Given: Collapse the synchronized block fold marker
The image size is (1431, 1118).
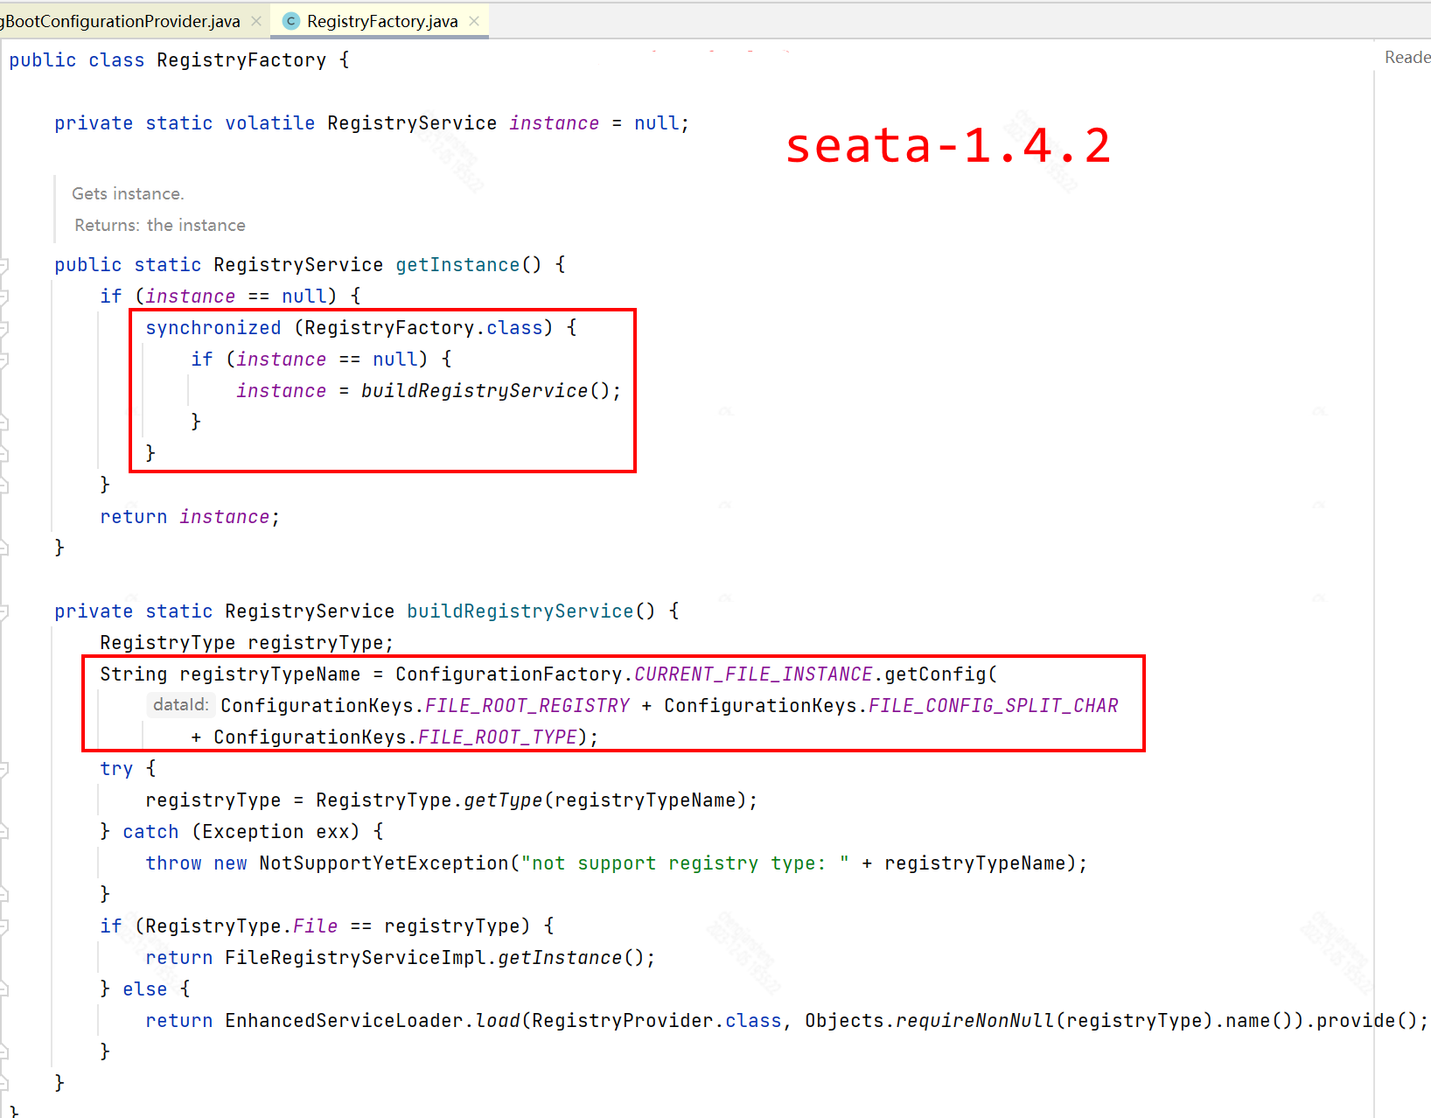Looking at the screenshot, I should (x=3, y=328).
